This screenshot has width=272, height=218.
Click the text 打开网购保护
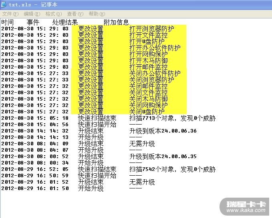click(x=149, y=54)
